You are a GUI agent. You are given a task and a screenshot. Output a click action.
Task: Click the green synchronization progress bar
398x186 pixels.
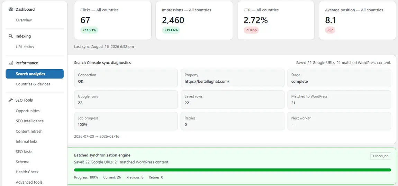233,170
